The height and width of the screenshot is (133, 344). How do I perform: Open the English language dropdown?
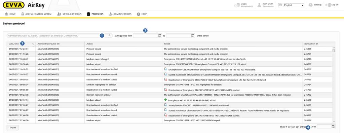294,5
